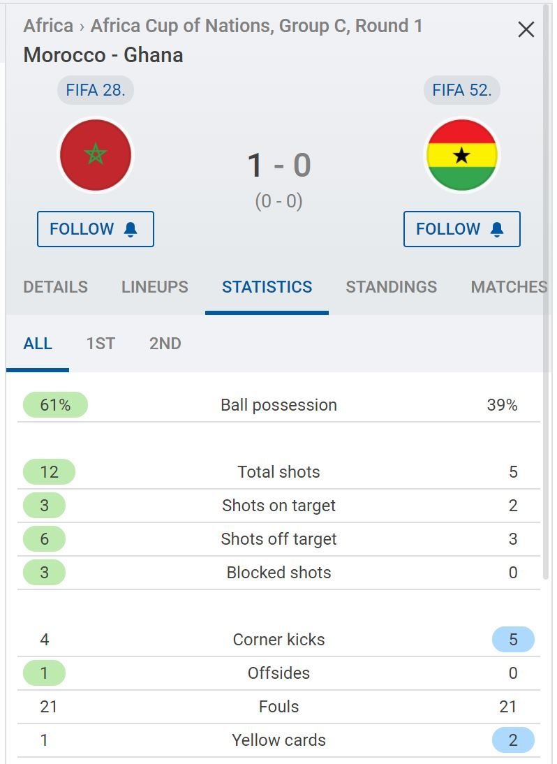Show statistics for ALL periods
Screen dimensions: 557x764
[x=38, y=344]
